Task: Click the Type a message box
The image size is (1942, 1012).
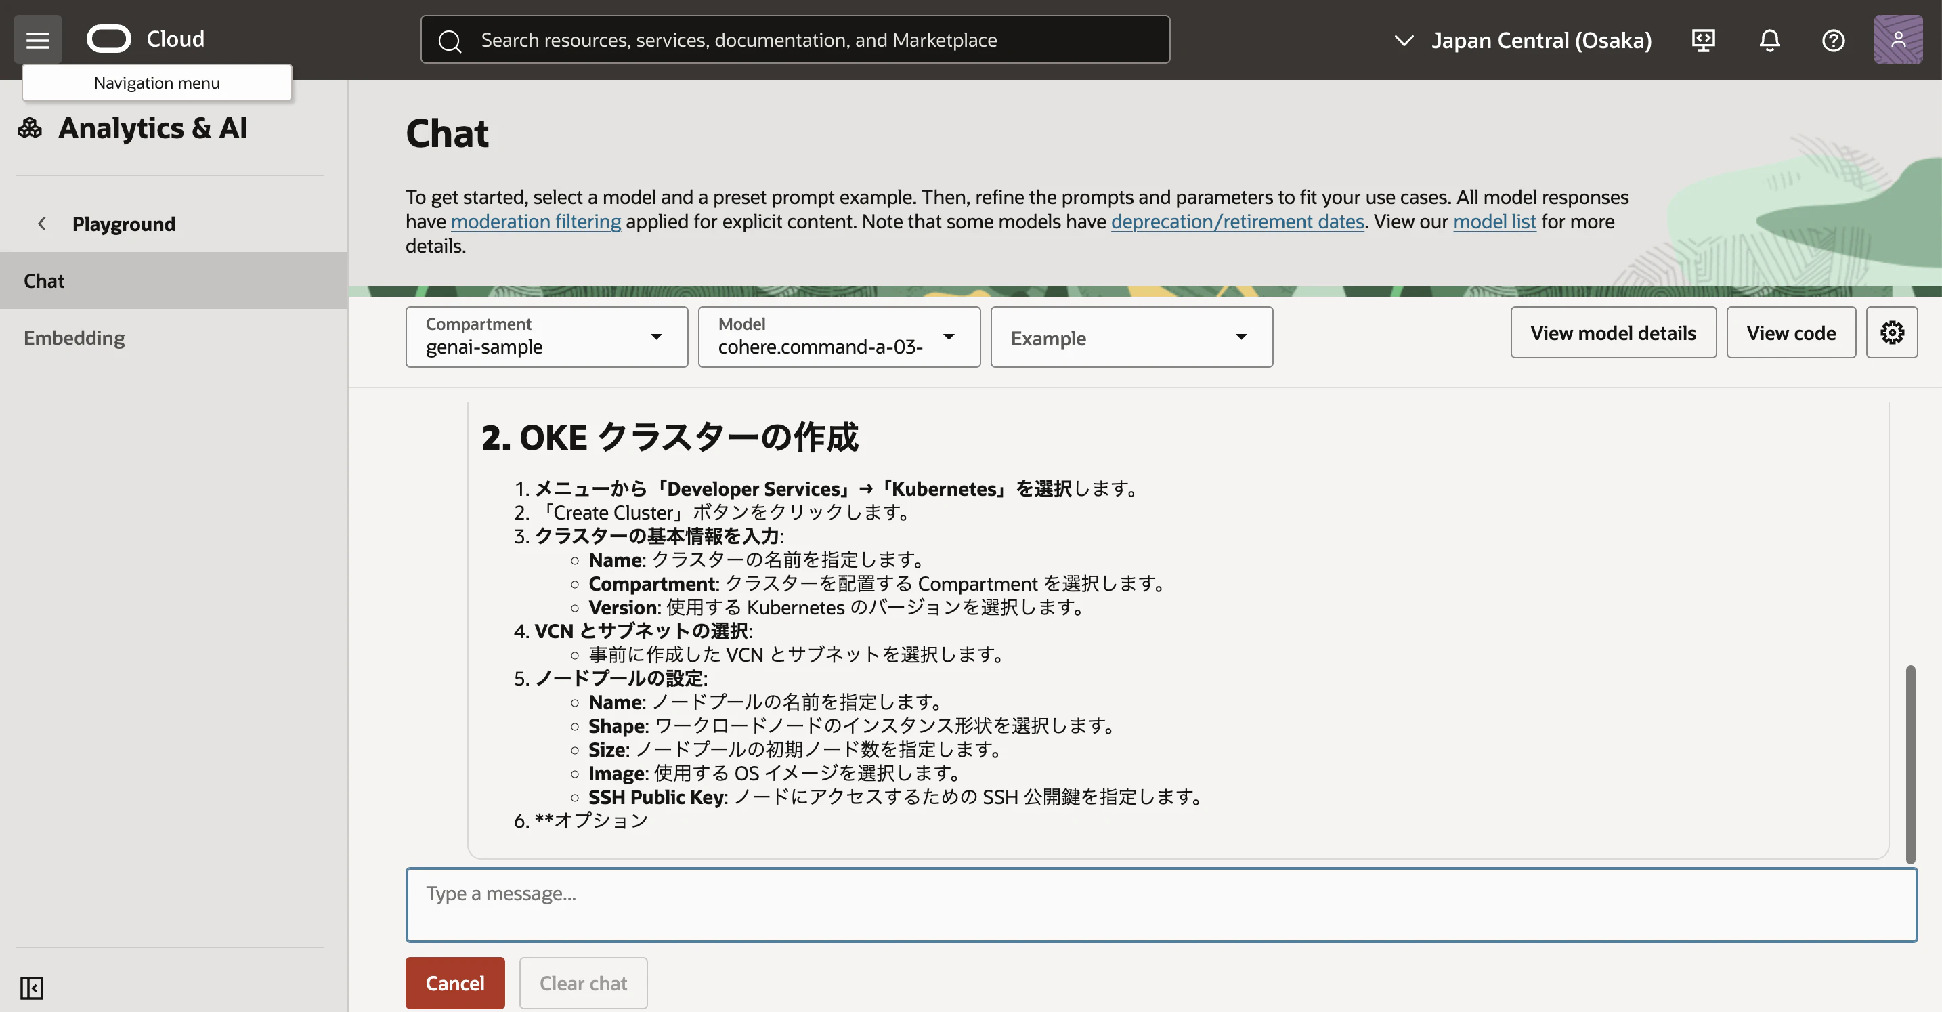Action: pyautogui.click(x=1162, y=904)
